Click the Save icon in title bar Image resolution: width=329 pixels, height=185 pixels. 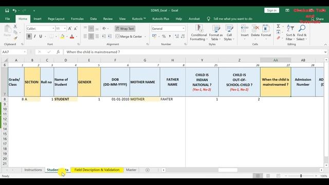coord(7,10)
